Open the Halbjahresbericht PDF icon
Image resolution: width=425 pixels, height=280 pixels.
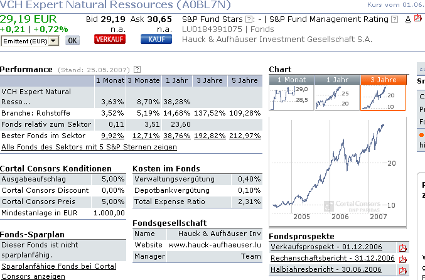(x=403, y=270)
